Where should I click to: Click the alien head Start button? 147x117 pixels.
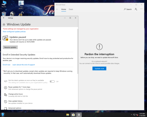(3, 115)
